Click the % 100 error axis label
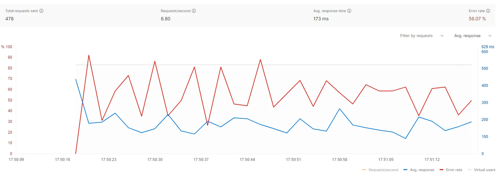The width and height of the screenshot is (498, 177). tap(7, 47)
